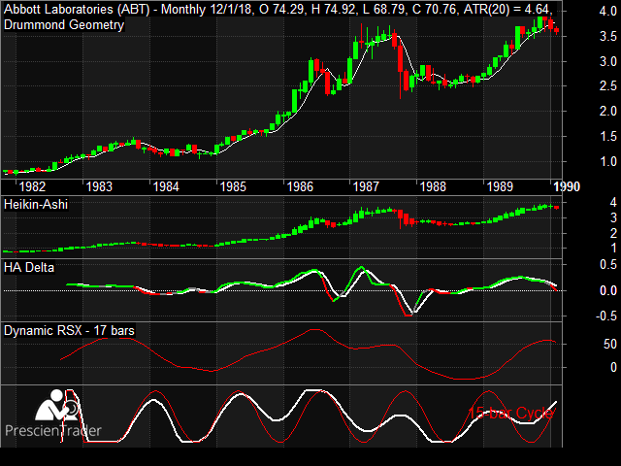Screen dimensions: 621x466
Task: Select the 2.5 price axis value
Action: click(x=608, y=86)
